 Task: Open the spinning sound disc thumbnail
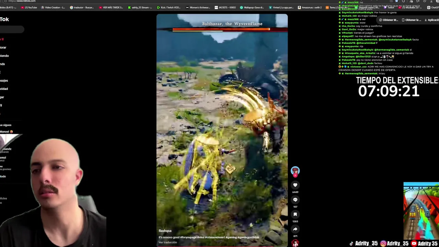coord(295,243)
